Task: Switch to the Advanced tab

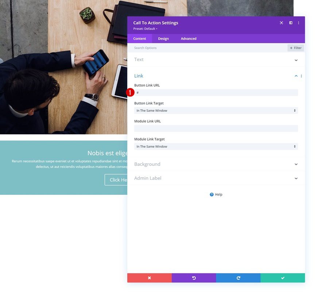Action: [x=188, y=38]
